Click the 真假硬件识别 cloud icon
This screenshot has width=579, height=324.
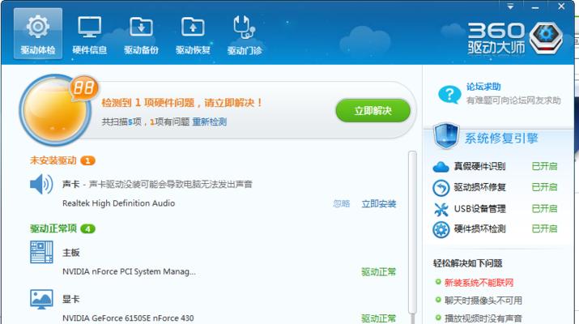[x=441, y=167]
